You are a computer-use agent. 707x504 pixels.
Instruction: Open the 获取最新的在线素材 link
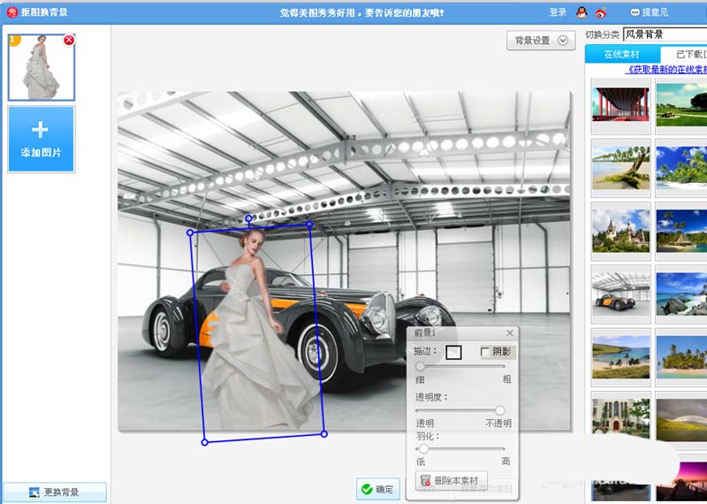click(x=667, y=70)
